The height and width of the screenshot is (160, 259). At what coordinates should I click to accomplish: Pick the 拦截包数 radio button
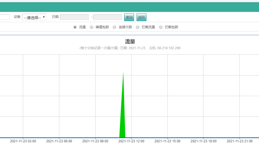[161, 27]
